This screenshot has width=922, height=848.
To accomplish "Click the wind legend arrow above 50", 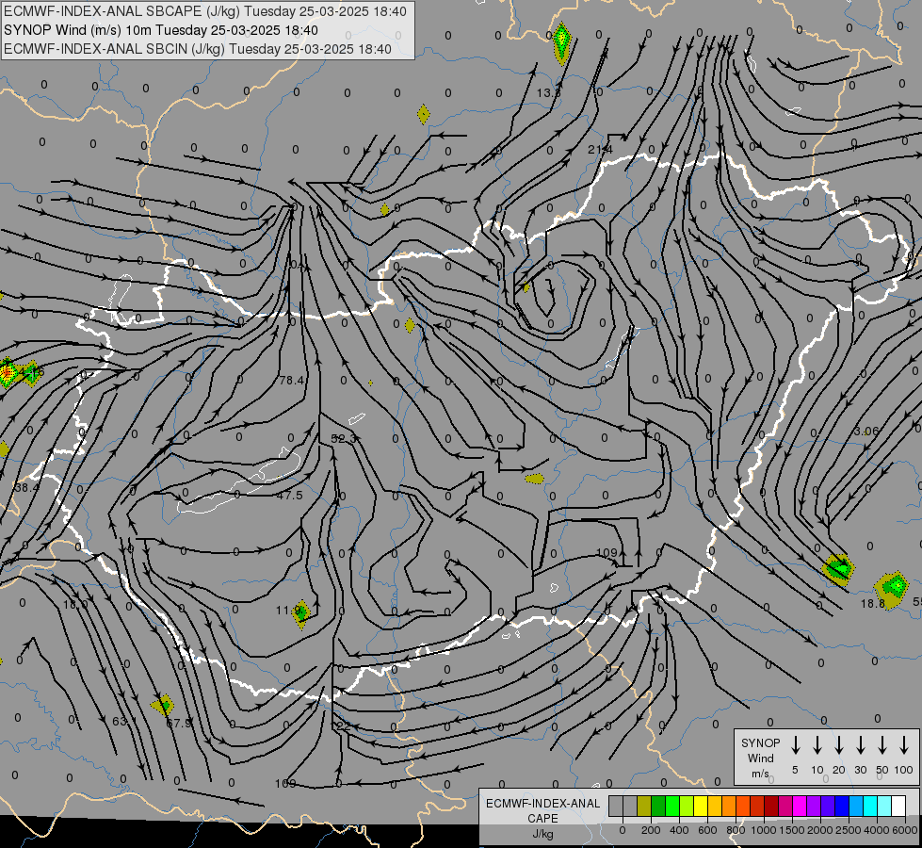I will (882, 745).
